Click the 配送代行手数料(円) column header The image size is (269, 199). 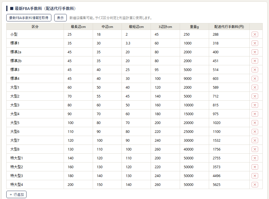(229, 27)
